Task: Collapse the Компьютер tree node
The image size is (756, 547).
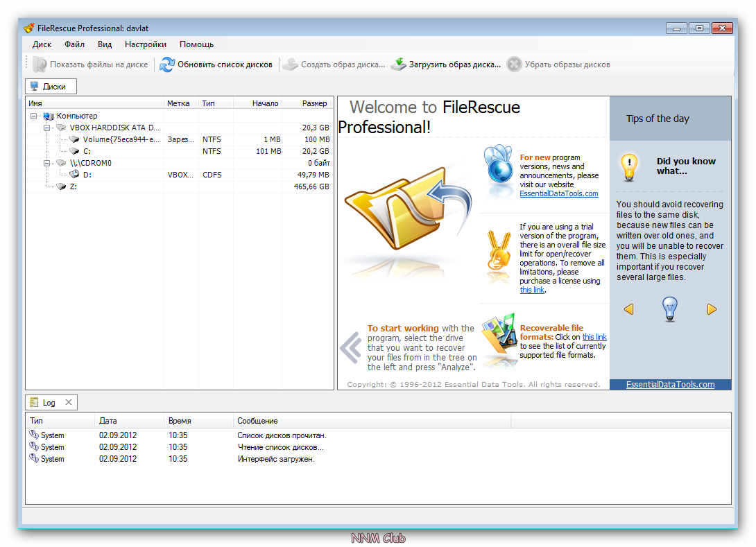Action: coord(33,116)
